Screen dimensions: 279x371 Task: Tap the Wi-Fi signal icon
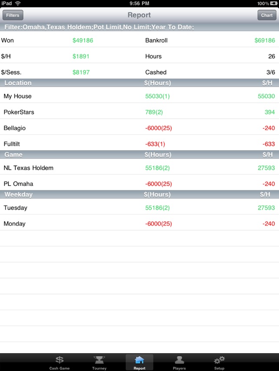click(18, 3)
